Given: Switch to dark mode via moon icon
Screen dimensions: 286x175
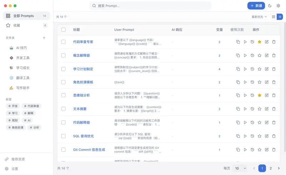Looking at the screenshot, I should tap(270, 6).
